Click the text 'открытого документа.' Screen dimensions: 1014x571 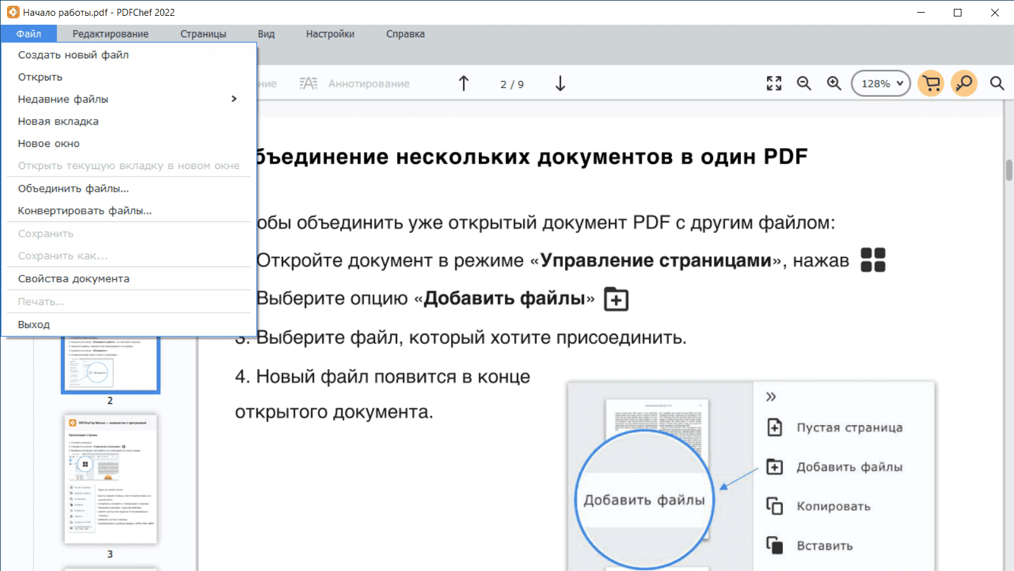tap(334, 412)
